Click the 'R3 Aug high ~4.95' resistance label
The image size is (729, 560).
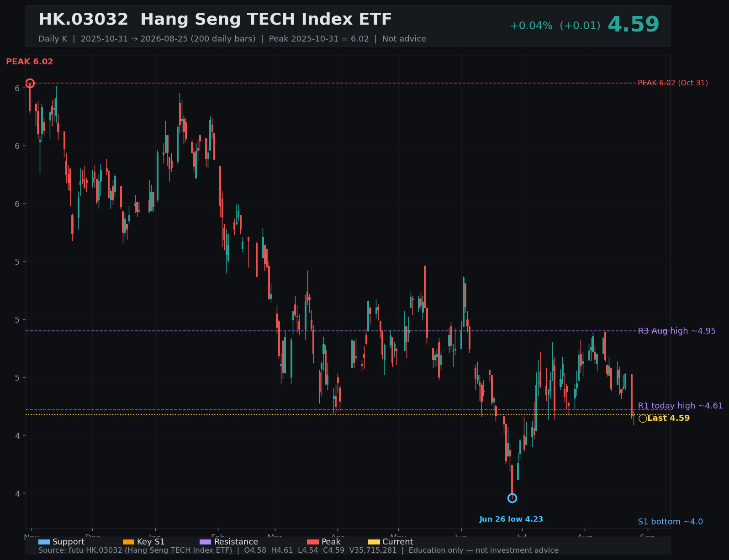pyautogui.click(x=677, y=331)
